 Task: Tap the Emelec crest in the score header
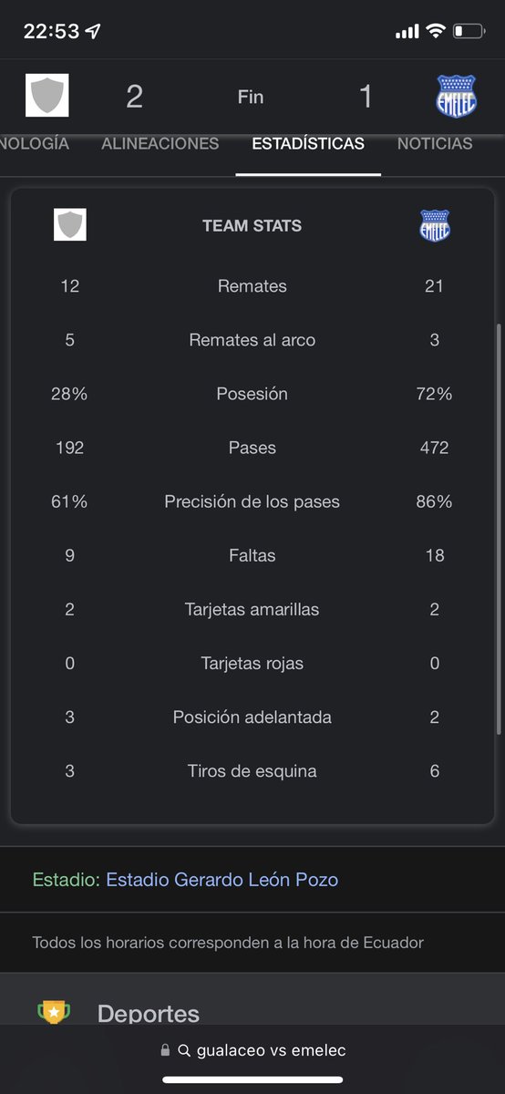pos(457,96)
